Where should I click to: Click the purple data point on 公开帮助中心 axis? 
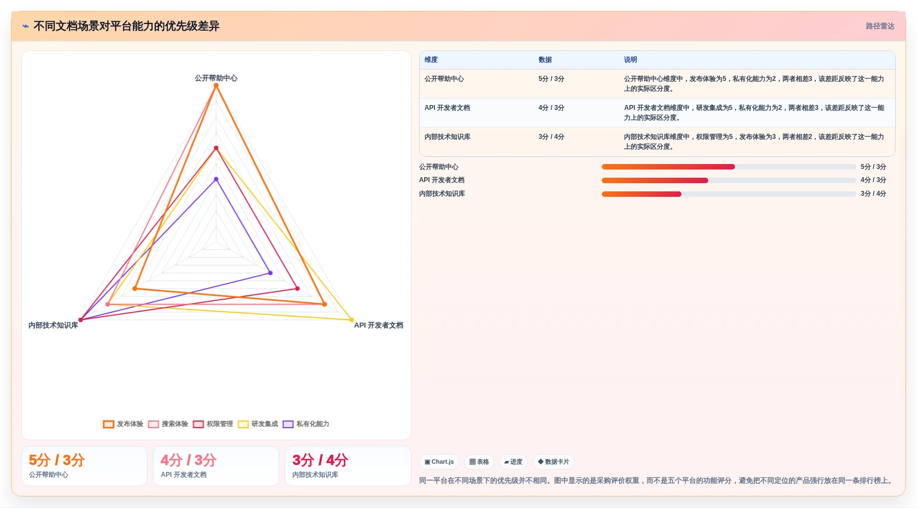[x=216, y=179]
